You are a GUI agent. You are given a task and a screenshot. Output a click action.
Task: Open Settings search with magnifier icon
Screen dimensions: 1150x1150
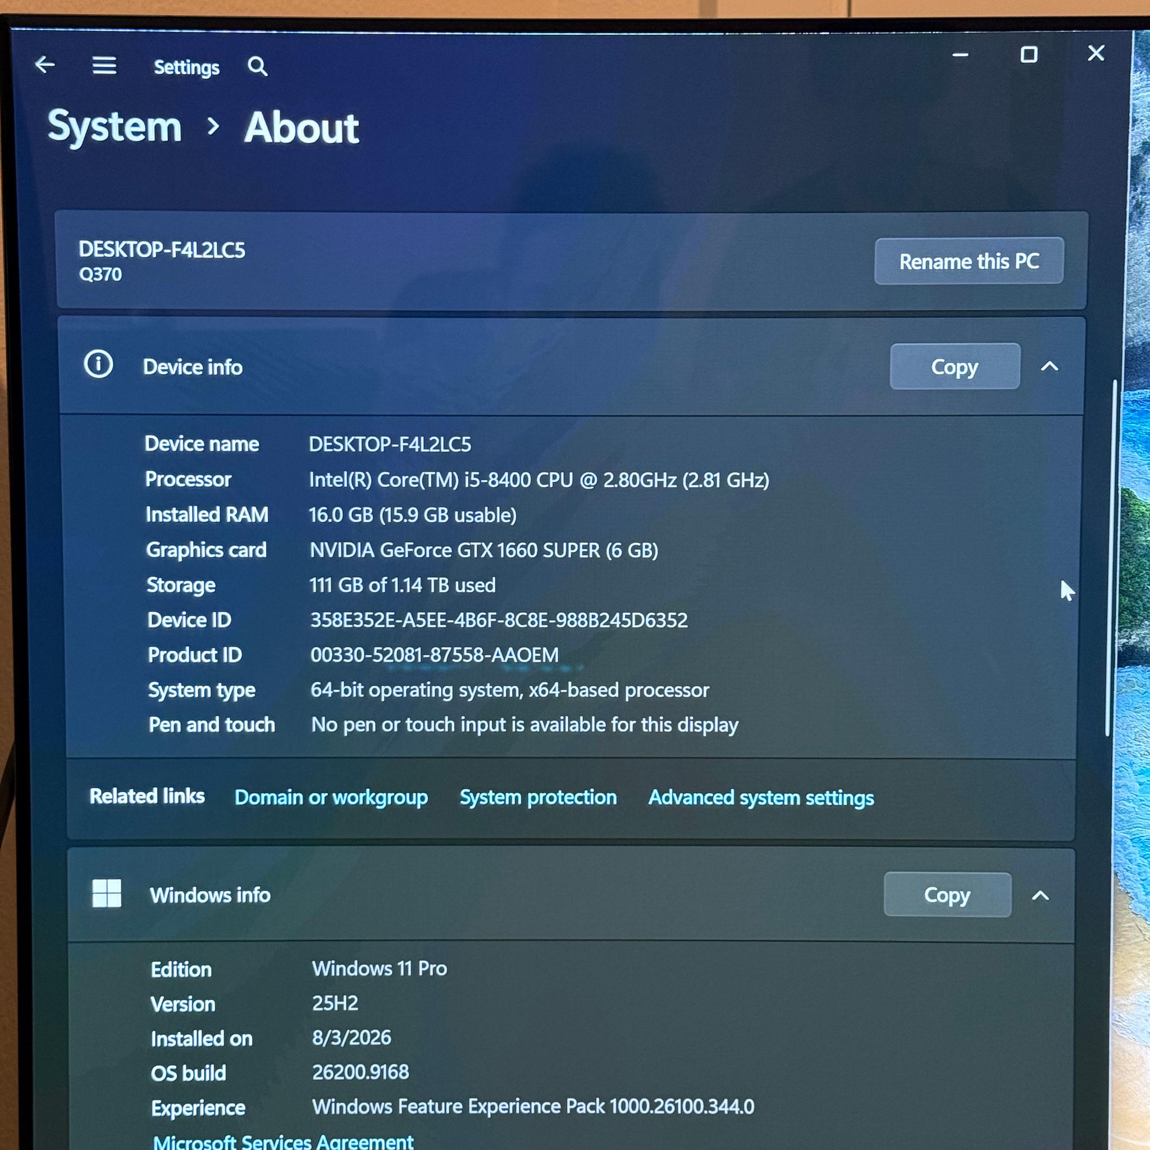point(257,66)
